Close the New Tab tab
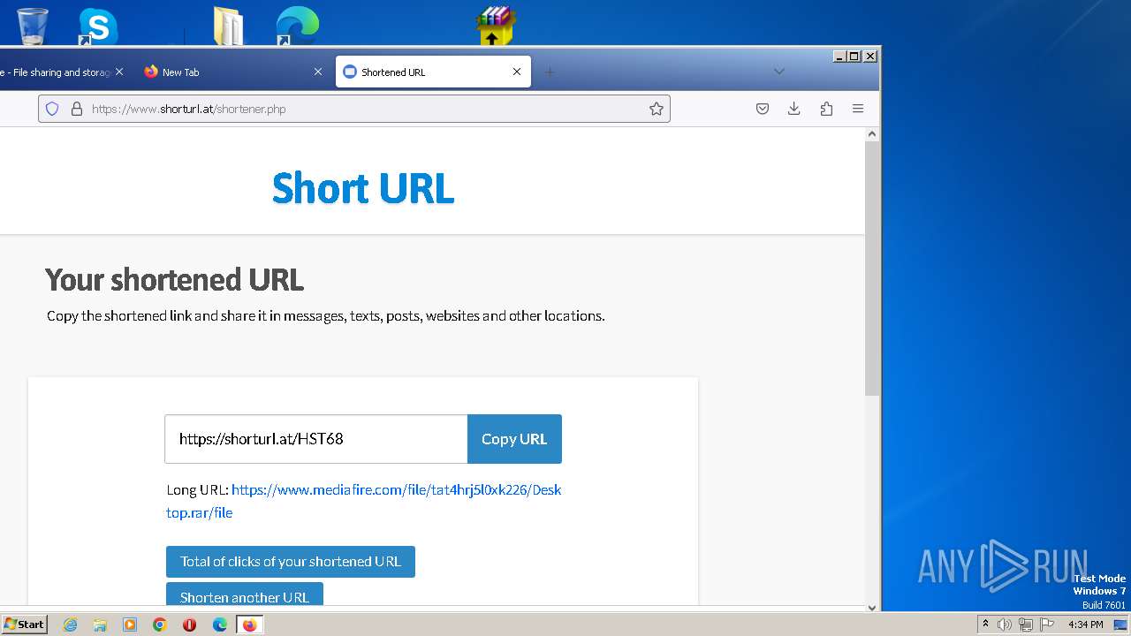 pyautogui.click(x=318, y=72)
